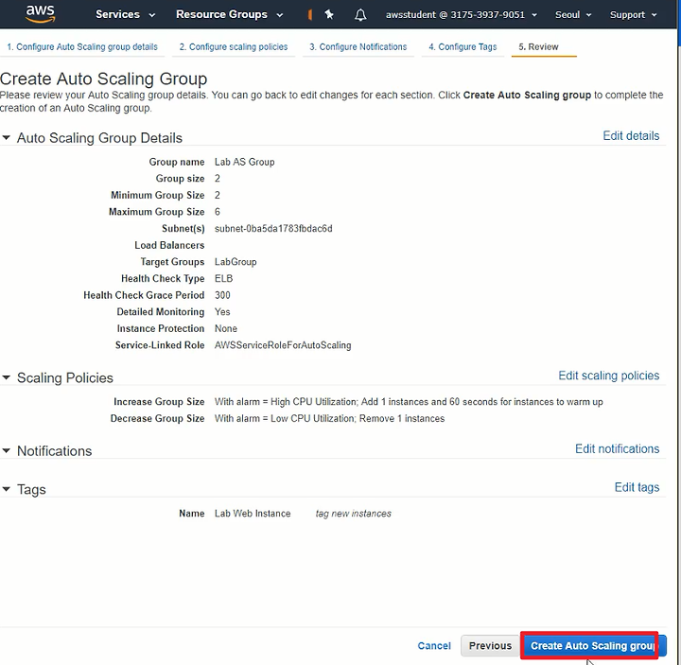Click the Maximum Group Size value 6
The height and width of the screenshot is (665, 681).
(218, 212)
